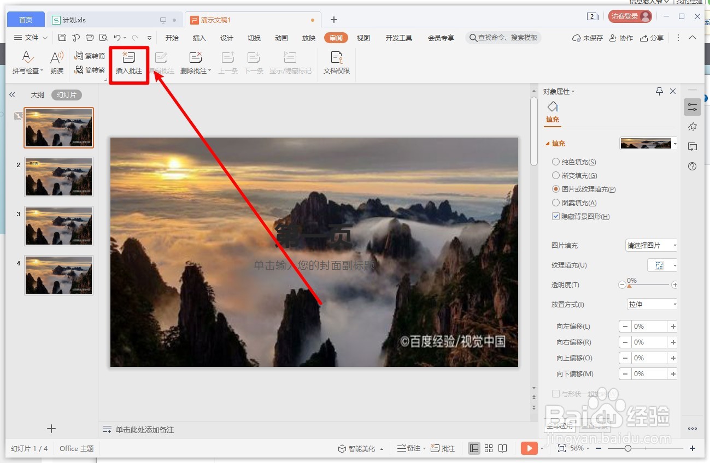Click the read aloud (朗读) icon

click(57, 63)
